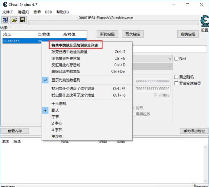Open the process selection icon
The width and height of the screenshot is (209, 187).
click(x=5, y=20)
